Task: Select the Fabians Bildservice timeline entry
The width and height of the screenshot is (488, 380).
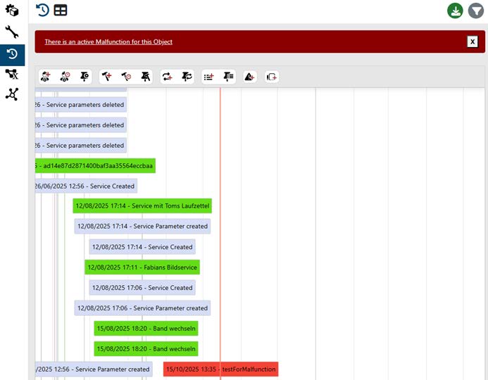Action: pos(142,267)
